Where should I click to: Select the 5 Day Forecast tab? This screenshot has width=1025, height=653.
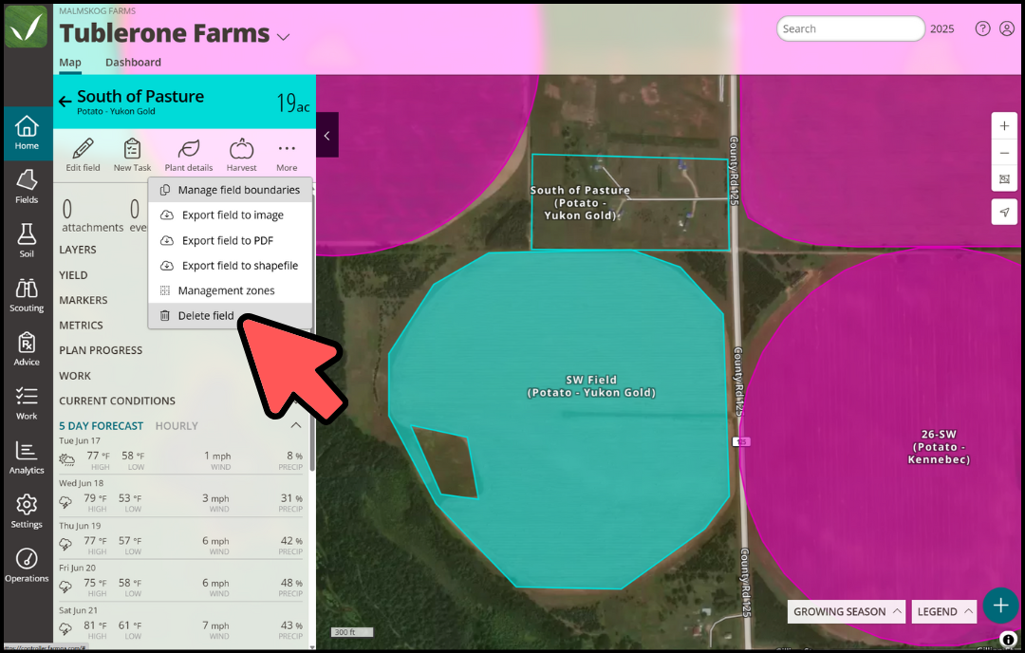102,425
